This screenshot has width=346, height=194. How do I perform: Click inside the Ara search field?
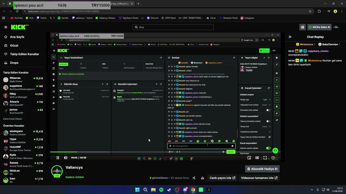[x=173, y=27]
